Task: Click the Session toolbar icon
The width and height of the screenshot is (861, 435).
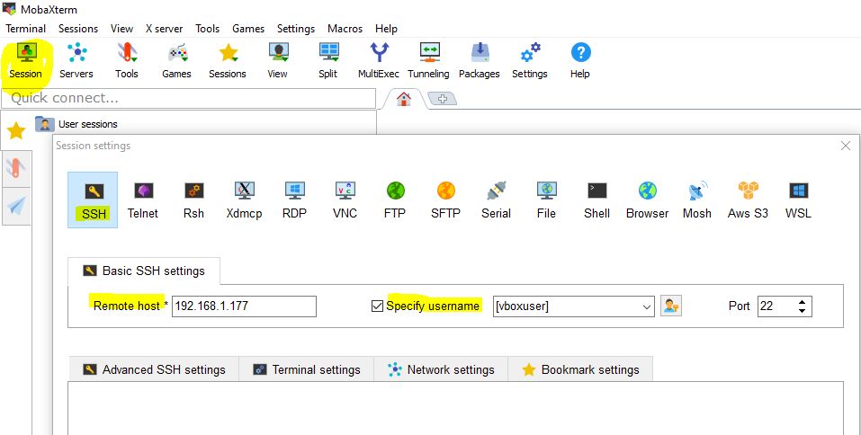Action: (25, 59)
